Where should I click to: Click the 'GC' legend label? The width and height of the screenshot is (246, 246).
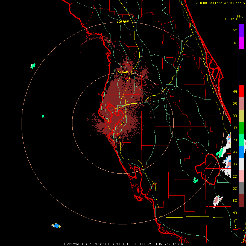point(235,189)
